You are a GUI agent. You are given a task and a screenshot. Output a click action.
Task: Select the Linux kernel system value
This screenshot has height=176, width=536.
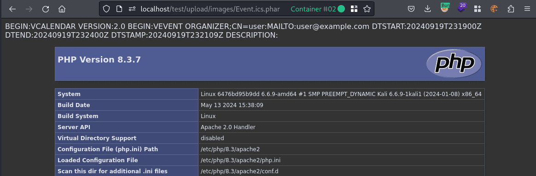[x=341, y=94]
